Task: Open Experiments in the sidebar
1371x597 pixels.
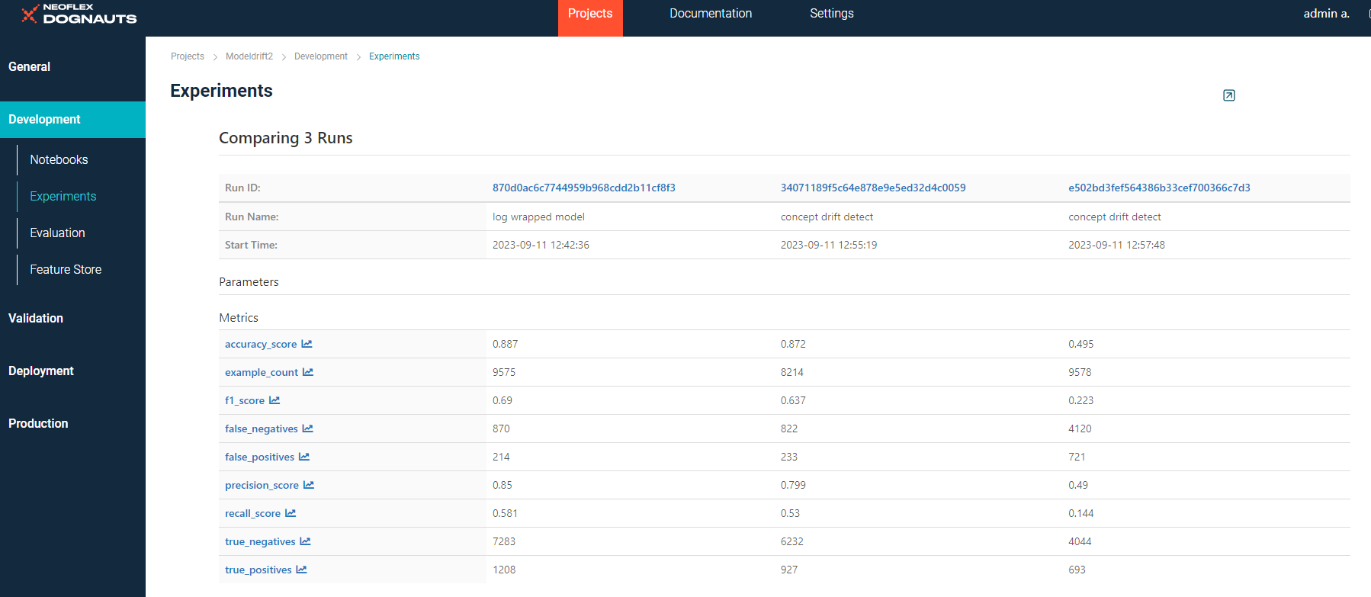Action: 63,196
